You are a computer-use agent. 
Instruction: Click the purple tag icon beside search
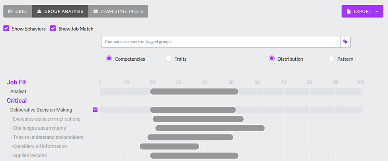click(x=345, y=42)
